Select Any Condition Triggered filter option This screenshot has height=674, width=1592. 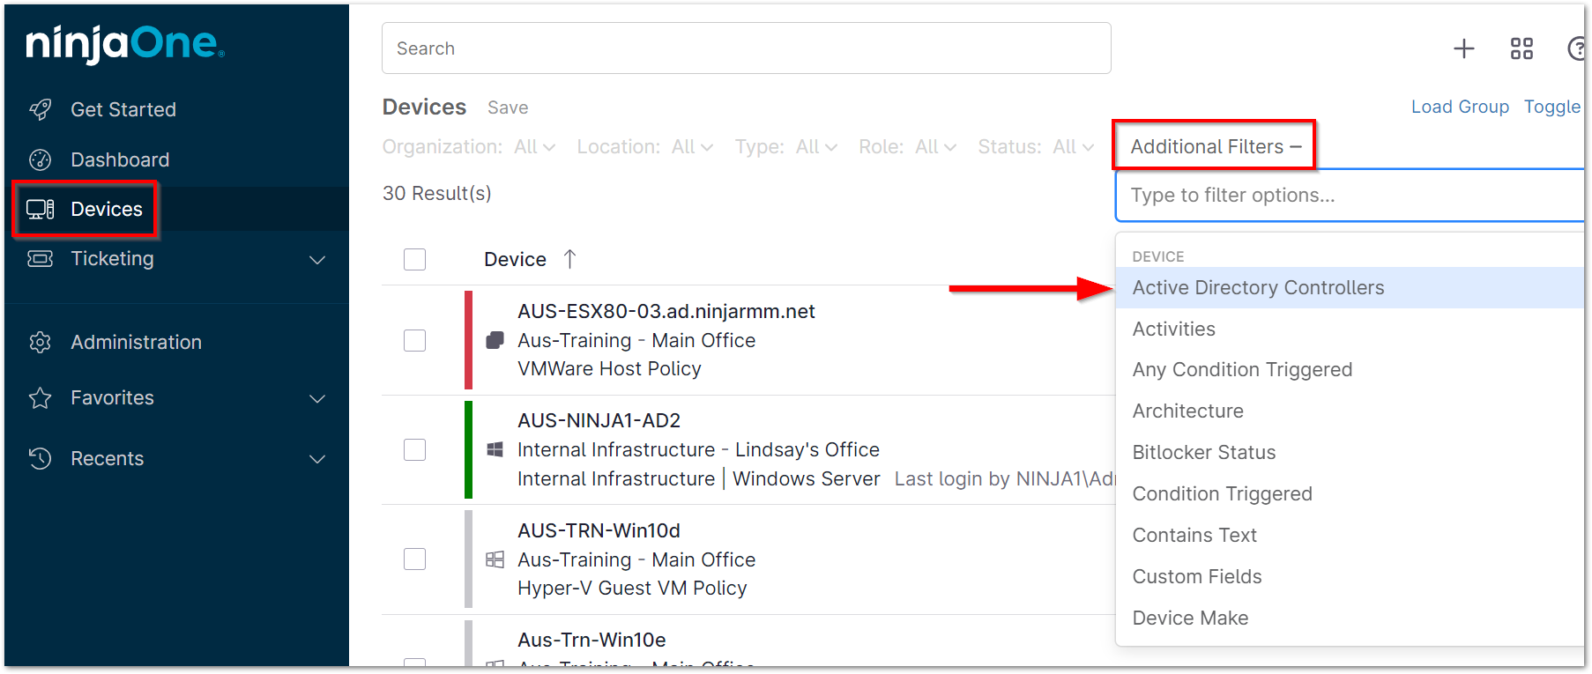pyautogui.click(x=1349, y=370)
